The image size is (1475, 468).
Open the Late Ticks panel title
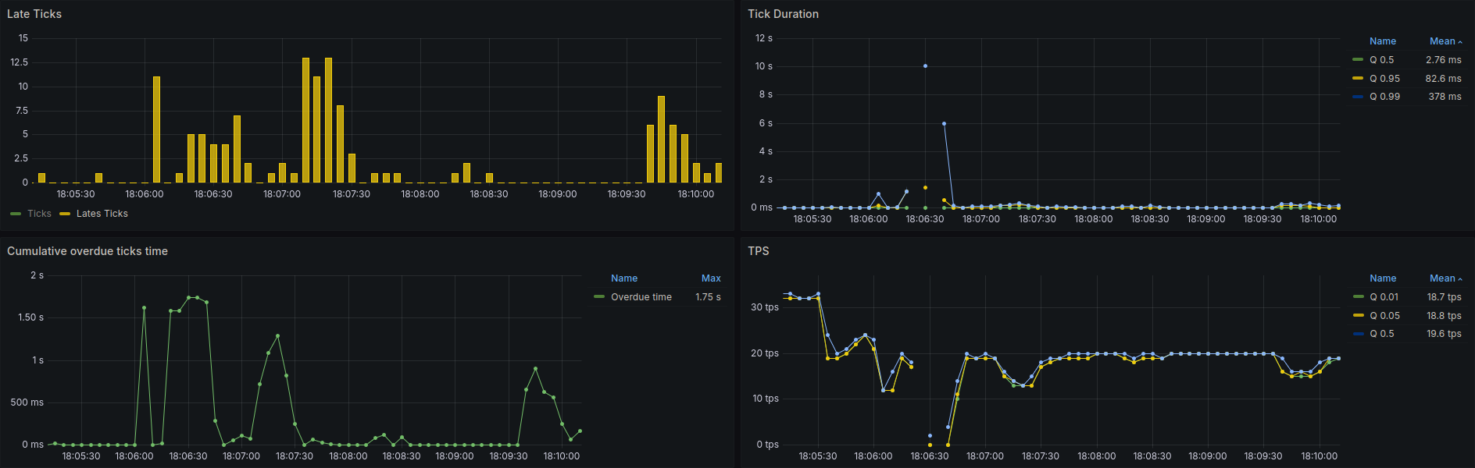click(34, 14)
